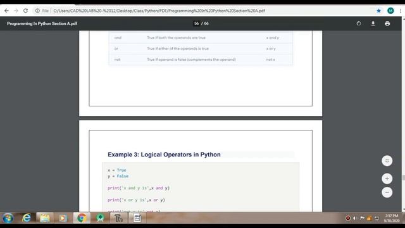
Task: Click the 'and' operator table row
Action: pos(201,38)
